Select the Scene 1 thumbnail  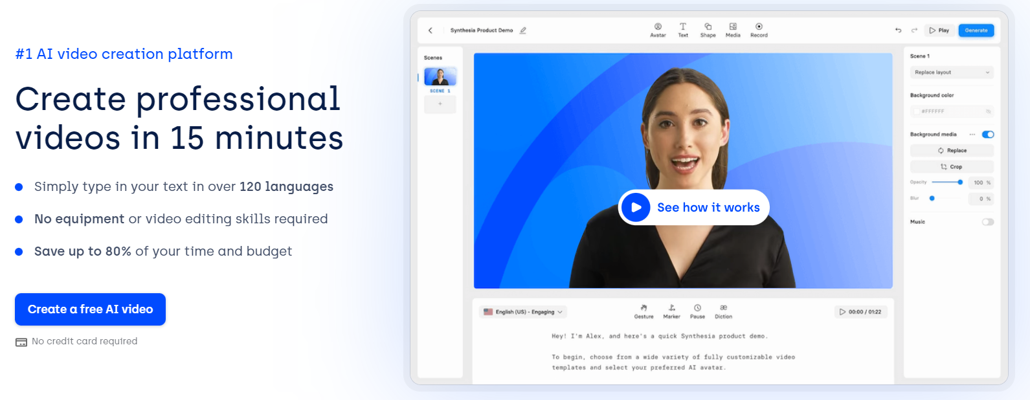coord(440,77)
